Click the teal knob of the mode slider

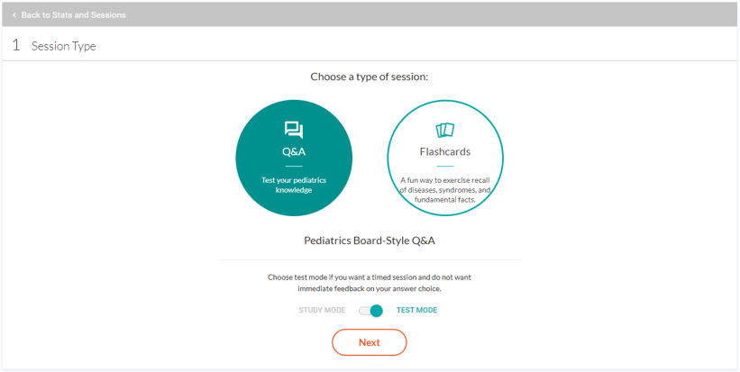pos(376,310)
